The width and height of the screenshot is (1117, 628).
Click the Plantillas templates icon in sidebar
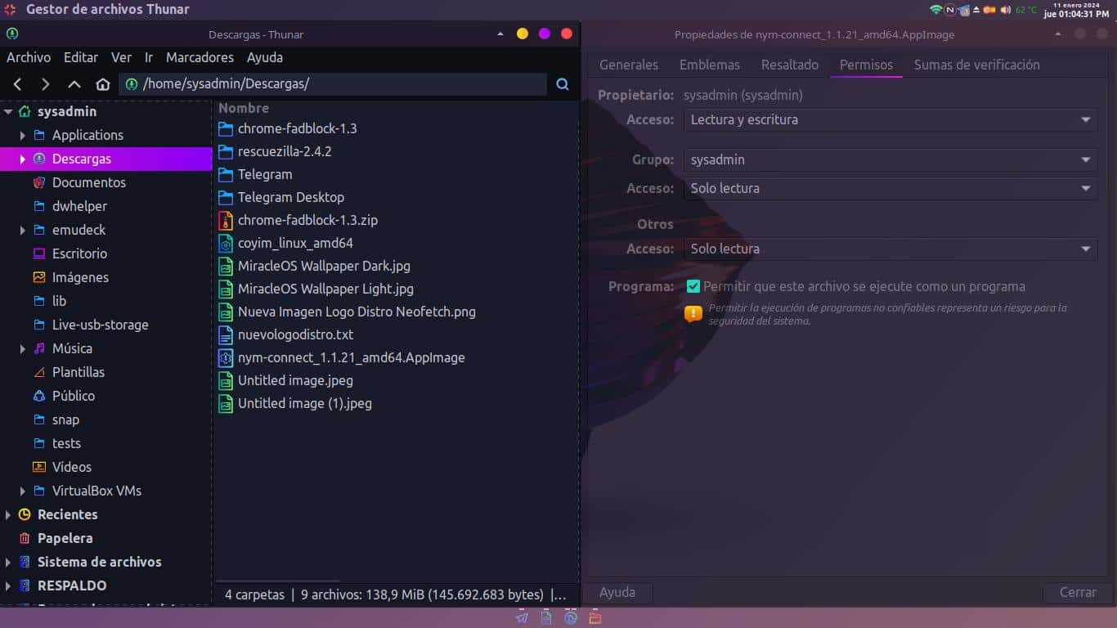click(39, 372)
